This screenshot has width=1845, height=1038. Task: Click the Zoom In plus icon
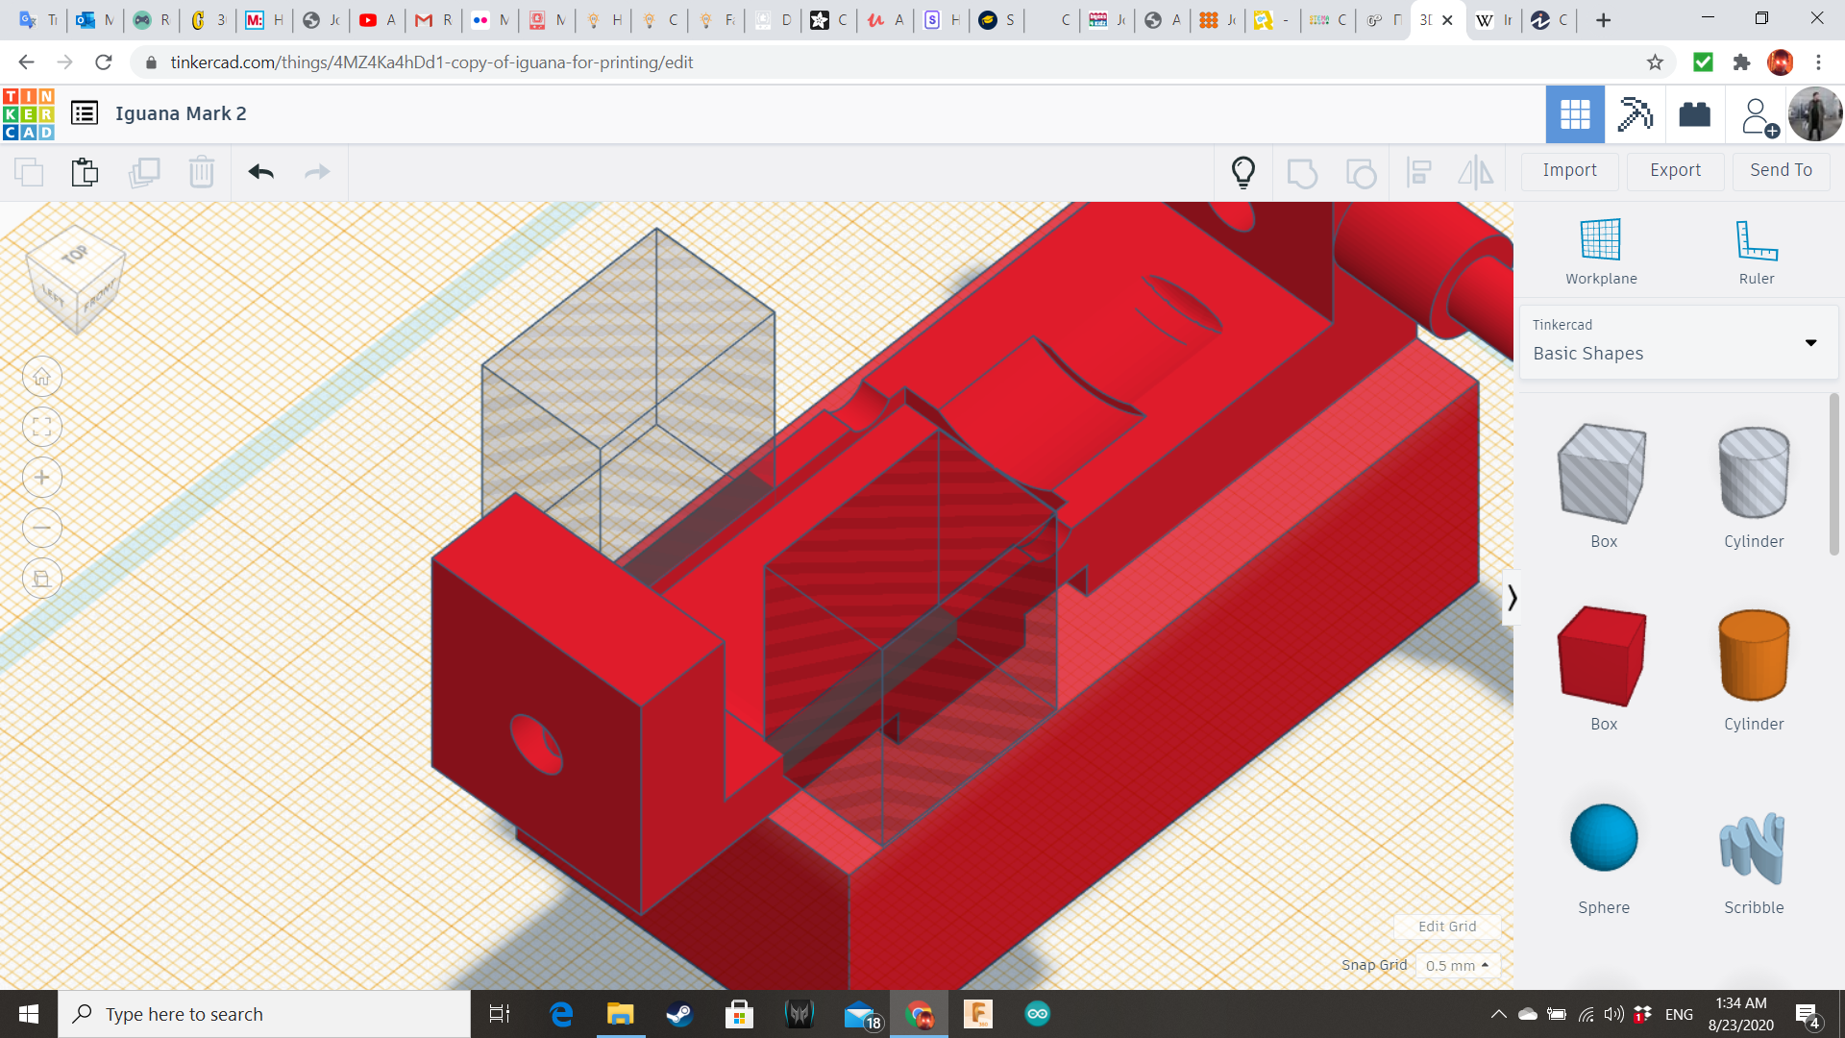click(42, 478)
